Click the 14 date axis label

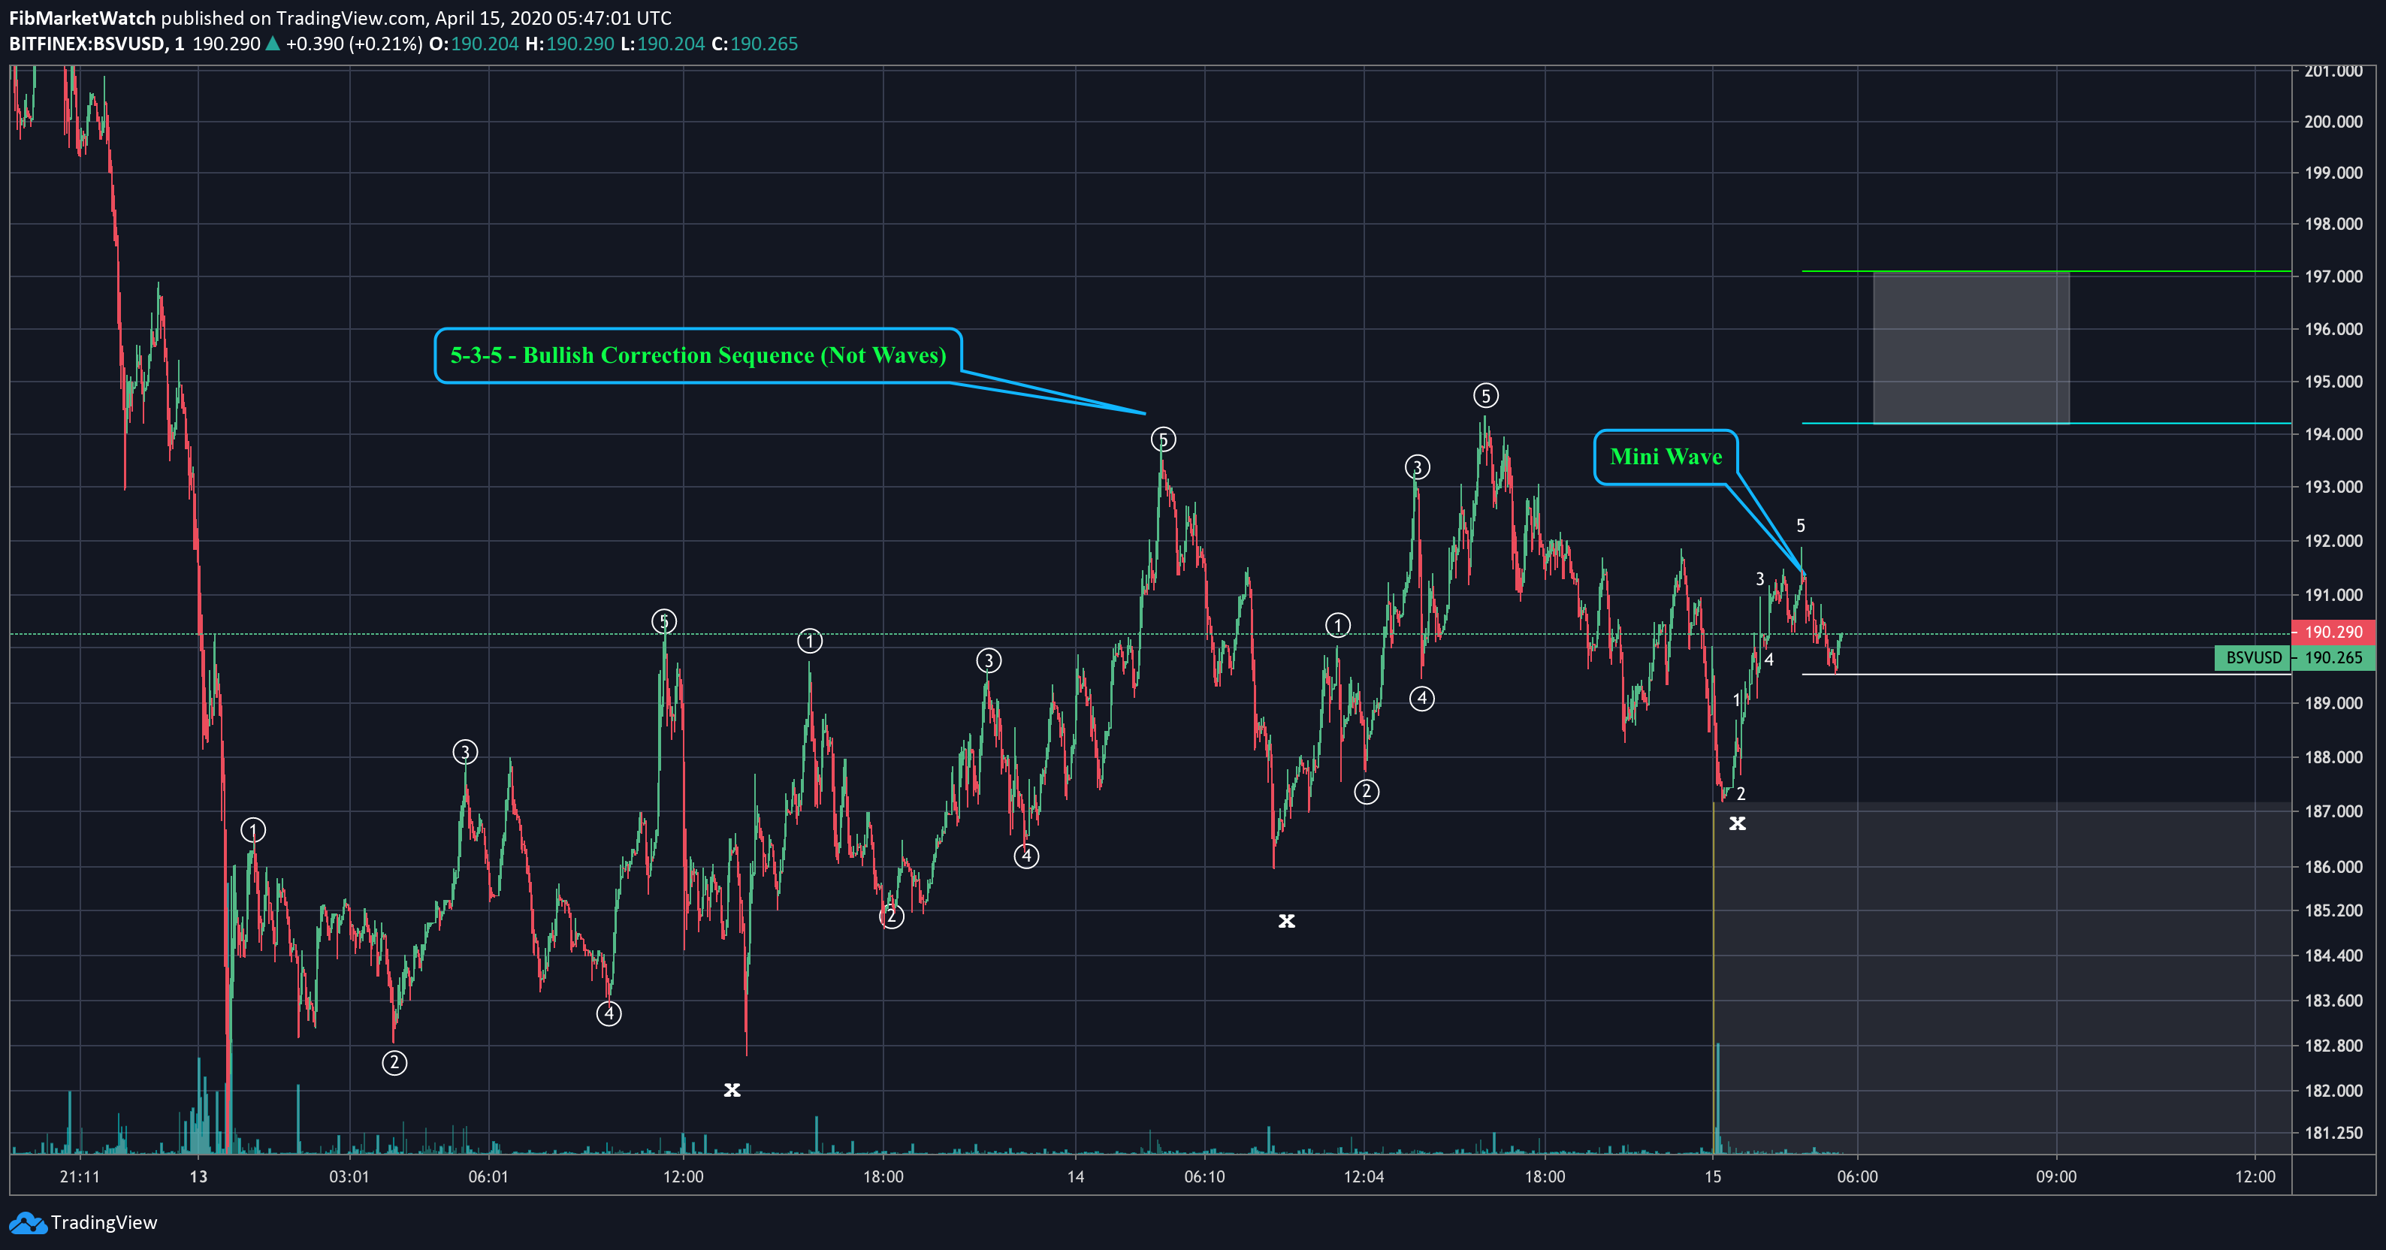[1075, 1177]
